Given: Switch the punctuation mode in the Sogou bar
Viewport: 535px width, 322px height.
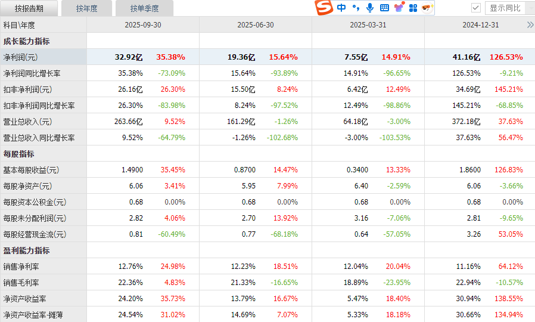Looking at the screenshot, I should tap(356, 8).
